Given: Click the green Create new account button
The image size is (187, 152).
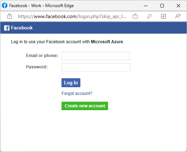Looking at the screenshot, I should (x=85, y=106).
